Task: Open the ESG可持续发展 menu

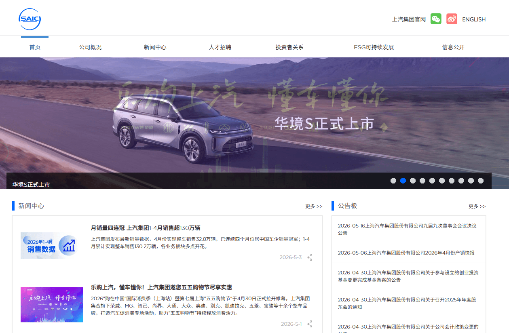Action: 374,47
